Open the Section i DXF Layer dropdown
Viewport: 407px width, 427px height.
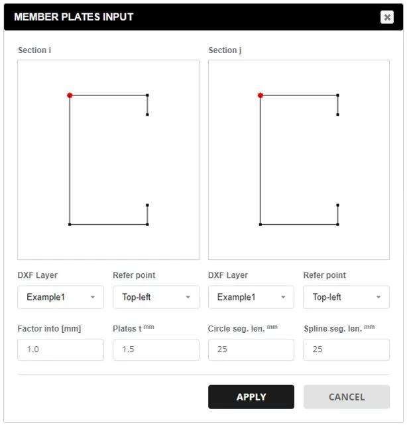coord(60,297)
